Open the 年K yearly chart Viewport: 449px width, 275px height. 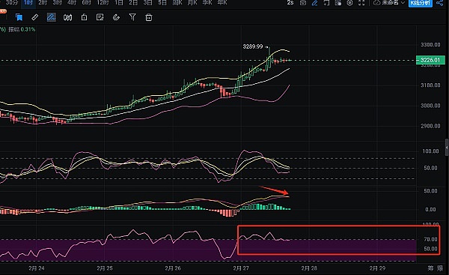[222, 2]
